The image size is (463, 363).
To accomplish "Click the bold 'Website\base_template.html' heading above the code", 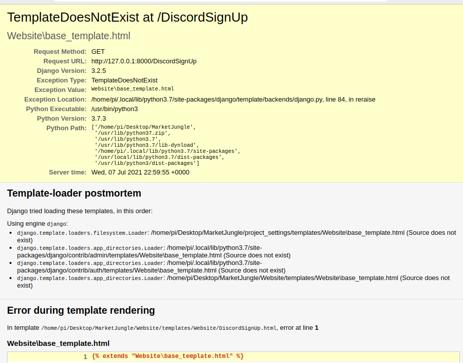I will 58,343.
